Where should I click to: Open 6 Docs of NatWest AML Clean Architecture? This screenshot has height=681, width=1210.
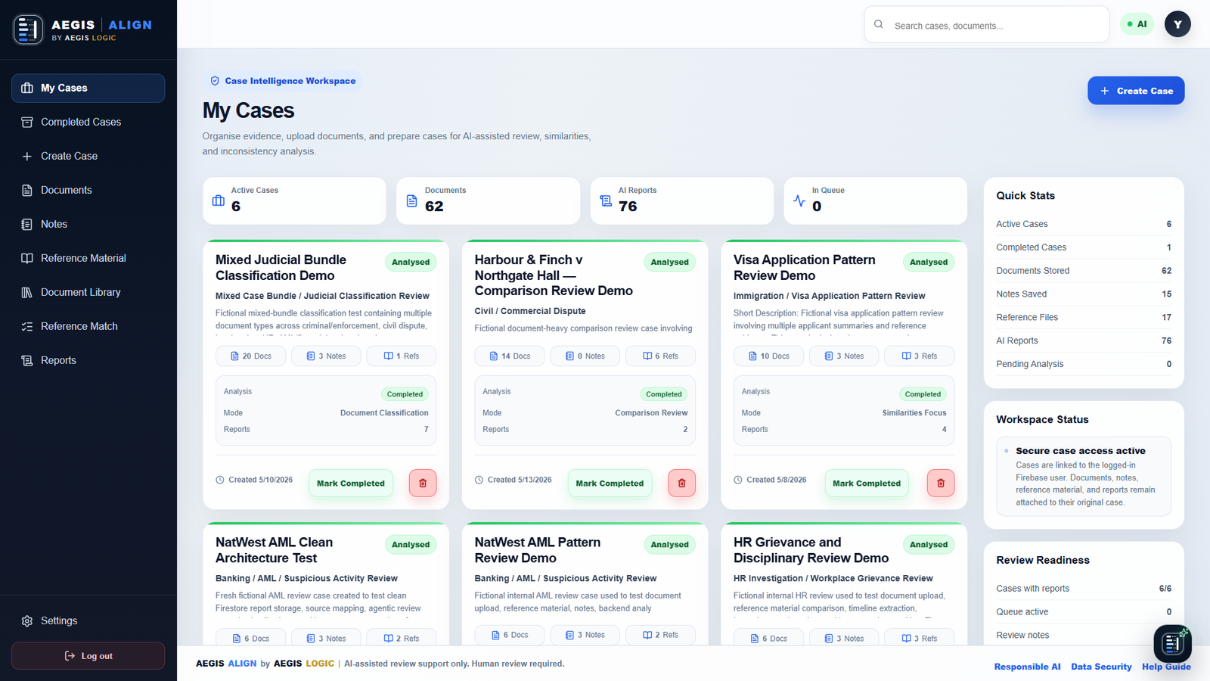[251, 638]
